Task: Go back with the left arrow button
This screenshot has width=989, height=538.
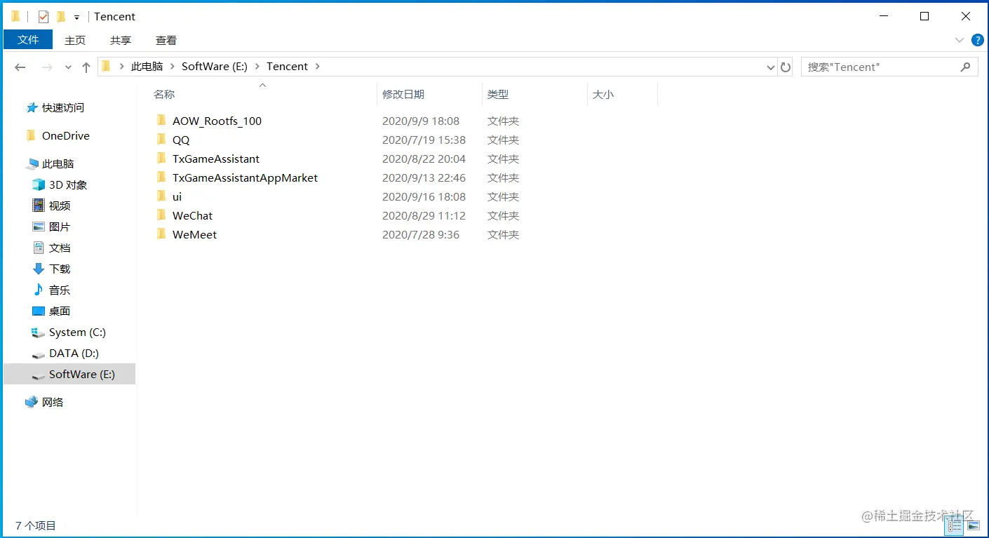Action: [20, 67]
